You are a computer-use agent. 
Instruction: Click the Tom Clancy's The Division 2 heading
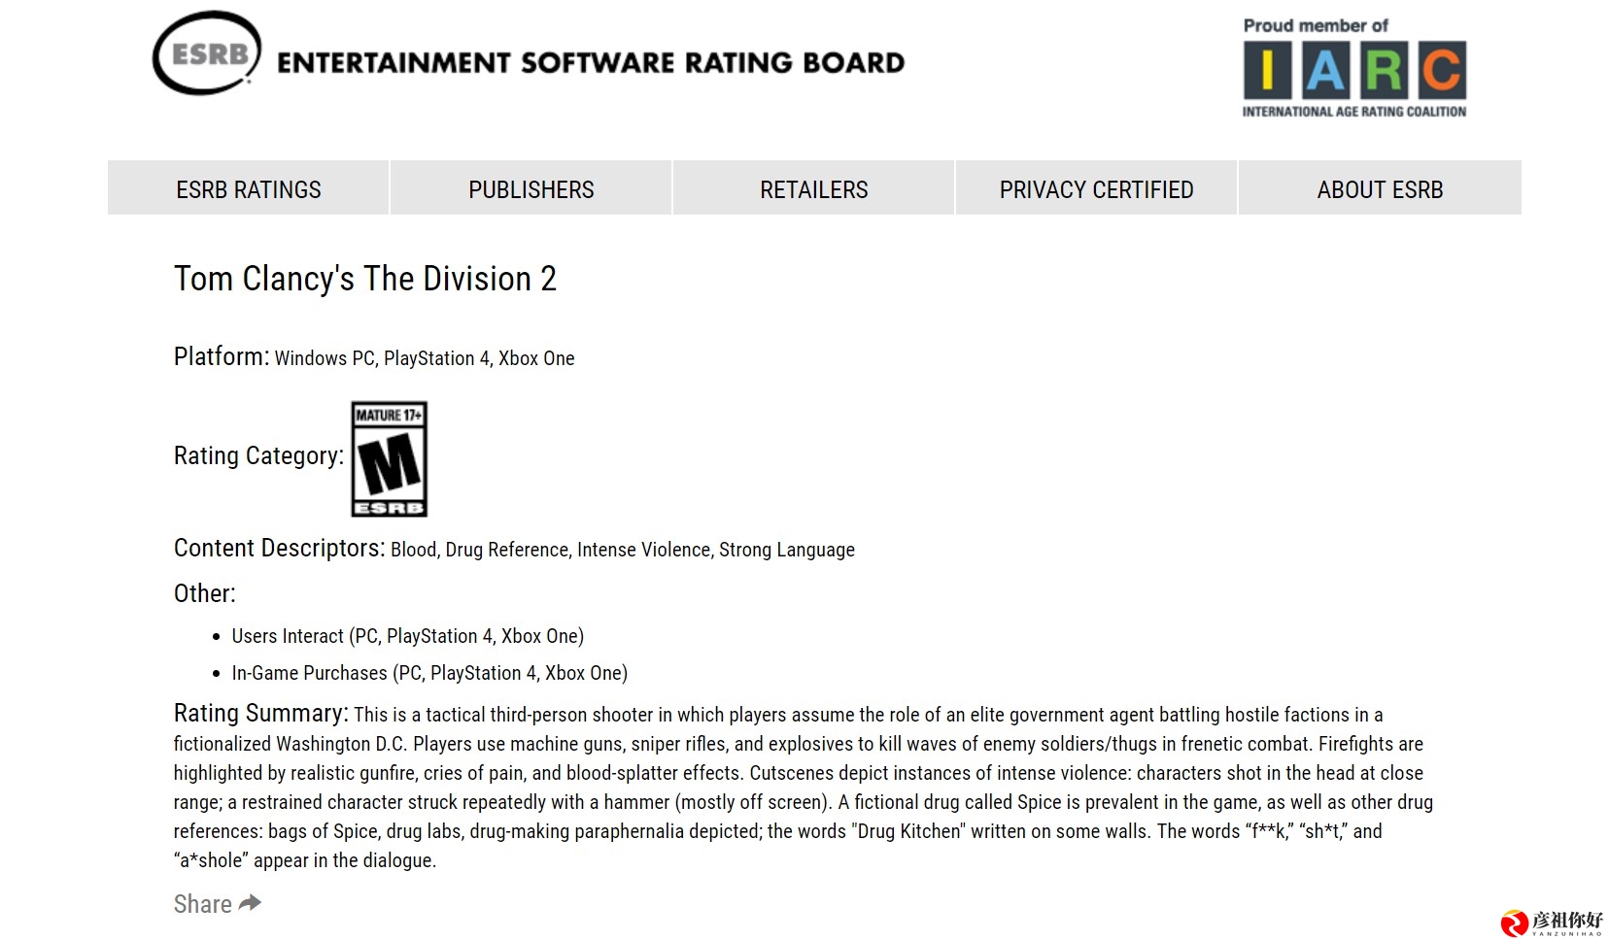point(365,279)
